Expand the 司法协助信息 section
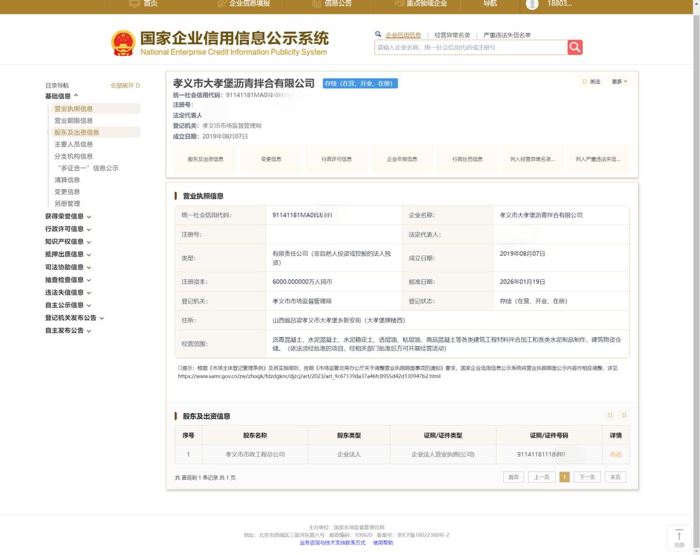 68,267
